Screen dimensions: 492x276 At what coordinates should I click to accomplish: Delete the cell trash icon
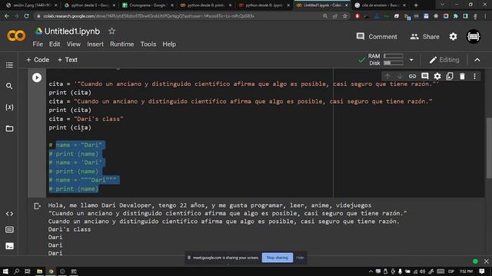point(462,77)
